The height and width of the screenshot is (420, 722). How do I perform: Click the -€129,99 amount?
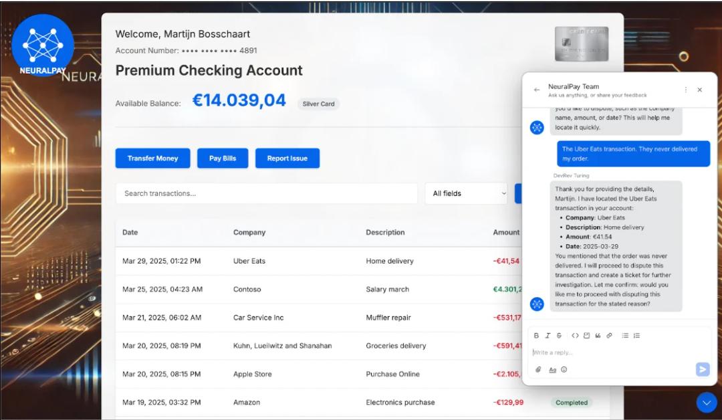[x=508, y=403]
